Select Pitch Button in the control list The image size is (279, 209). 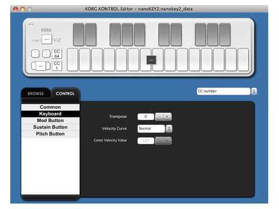coord(50,134)
